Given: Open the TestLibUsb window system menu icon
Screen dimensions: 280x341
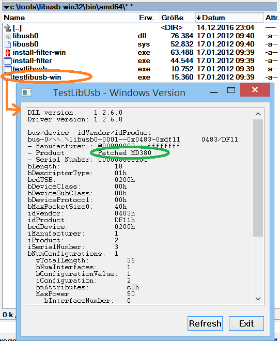Looking at the screenshot, I should 26,92.
